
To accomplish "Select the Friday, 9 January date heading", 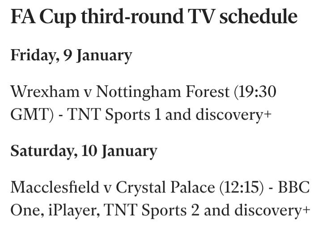I will 71,56.
